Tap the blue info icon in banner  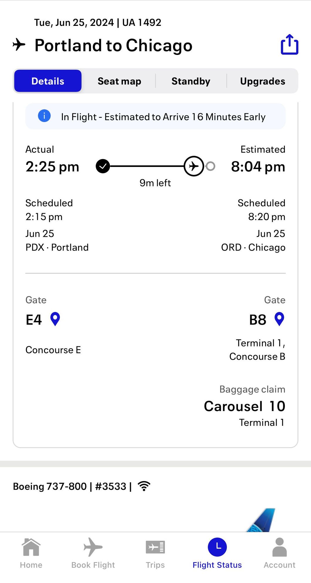44,116
